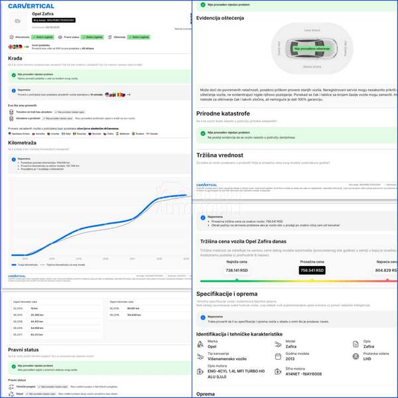Click the 'Nije pronađeno oštećenje' green label on car
The image size is (398, 398).
(x=312, y=48)
